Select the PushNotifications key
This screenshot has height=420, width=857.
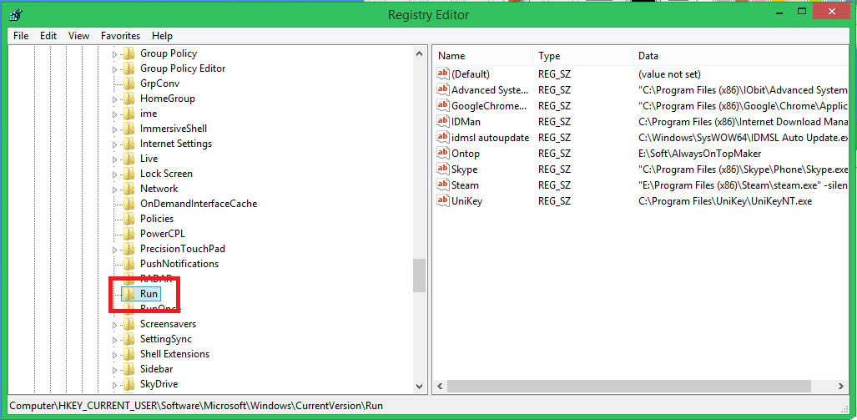(x=179, y=264)
